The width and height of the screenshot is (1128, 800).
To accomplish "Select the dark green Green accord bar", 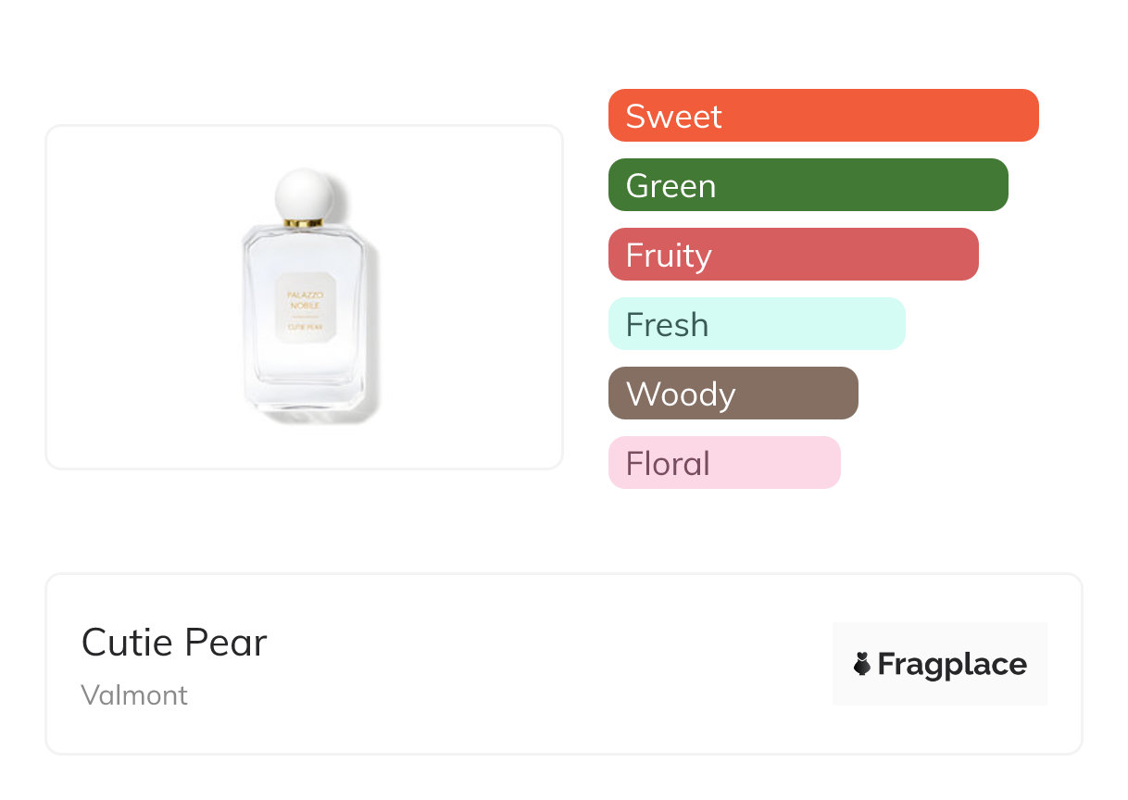I will [x=808, y=185].
